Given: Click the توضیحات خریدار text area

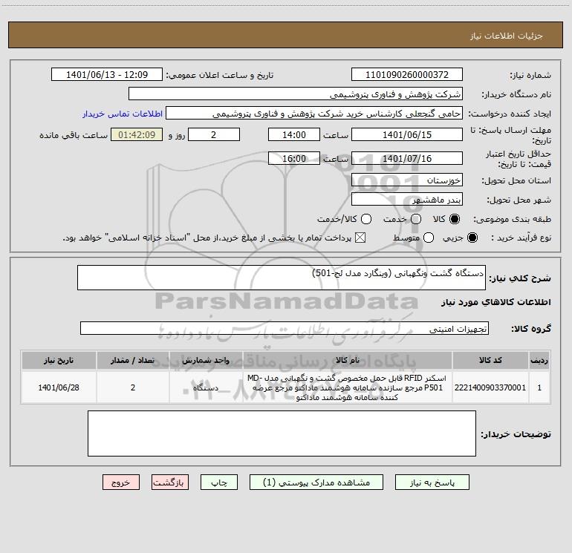Looking at the screenshot, I should pos(282,433).
